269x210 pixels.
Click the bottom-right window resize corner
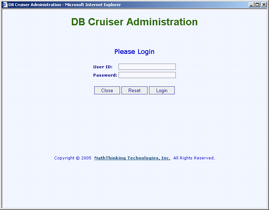[267, 208]
